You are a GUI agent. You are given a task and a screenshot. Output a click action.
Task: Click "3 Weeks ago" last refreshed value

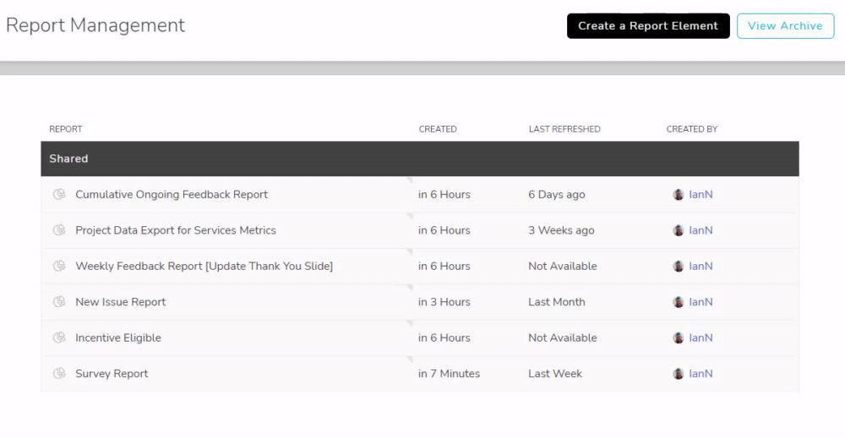coord(561,230)
